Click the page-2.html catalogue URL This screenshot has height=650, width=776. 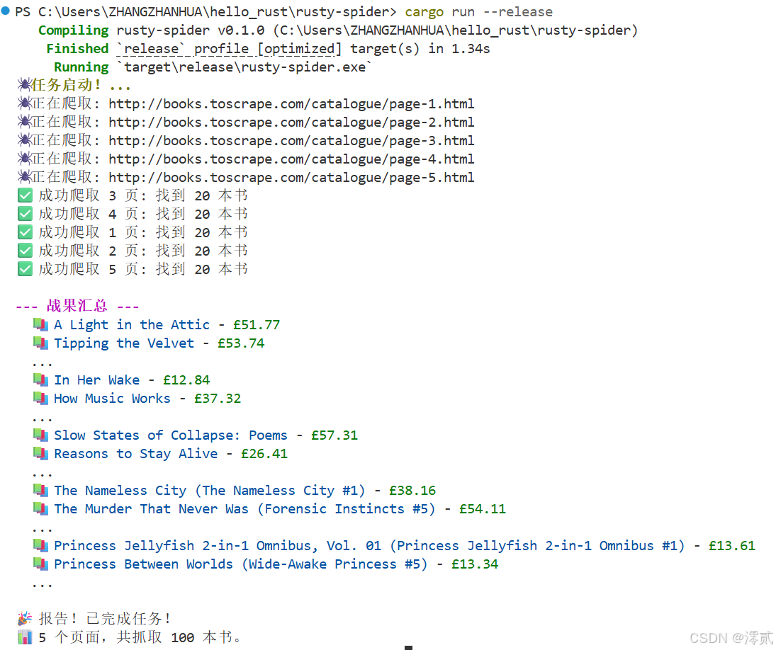click(291, 122)
